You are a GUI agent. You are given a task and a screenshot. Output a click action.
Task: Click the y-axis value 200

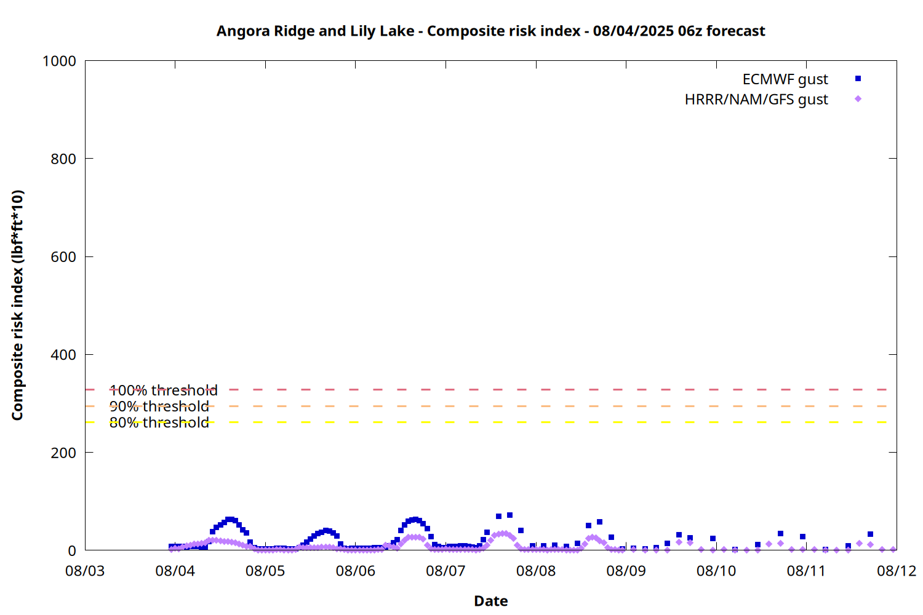click(63, 453)
